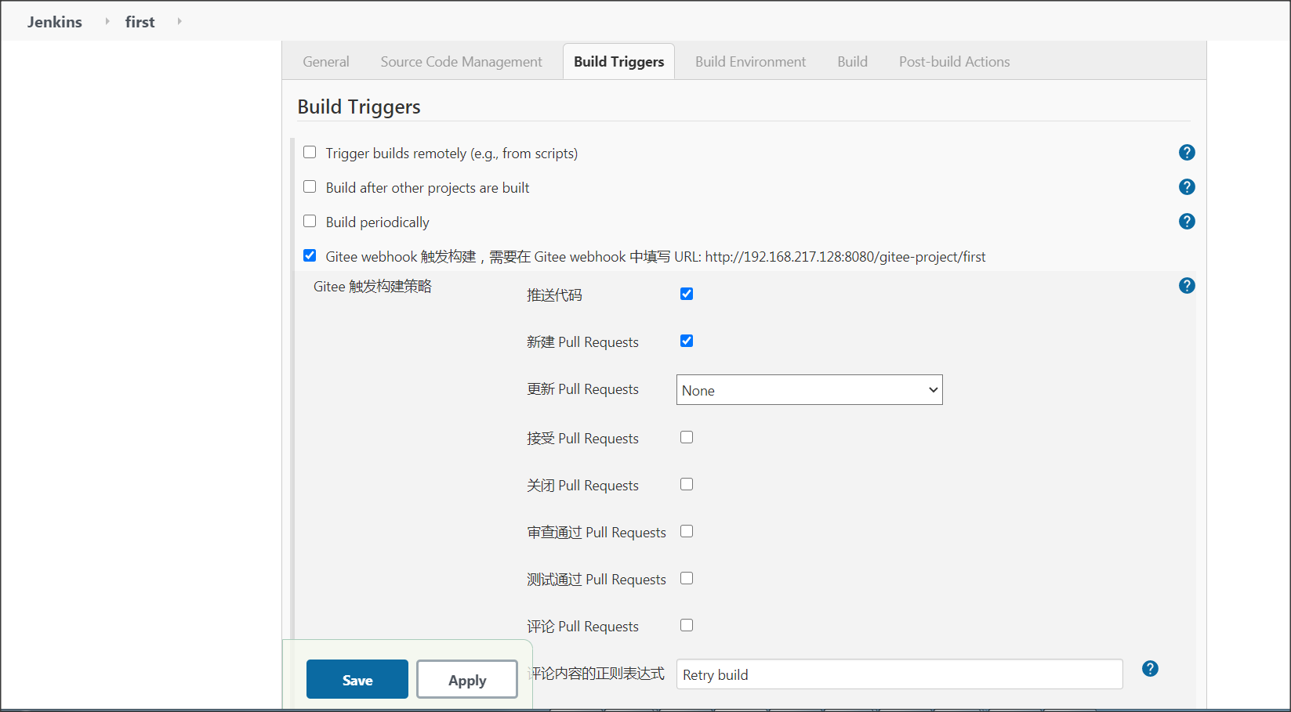
Task: Click the chevron after Jenkins breadcrumb
Action: (106, 21)
